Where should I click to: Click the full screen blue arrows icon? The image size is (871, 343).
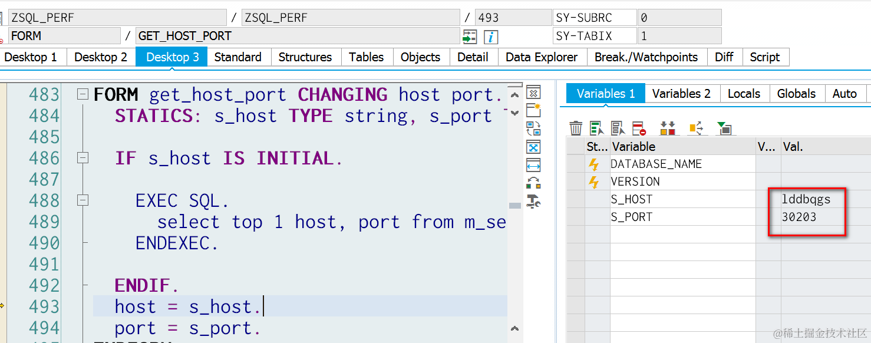coord(533,146)
